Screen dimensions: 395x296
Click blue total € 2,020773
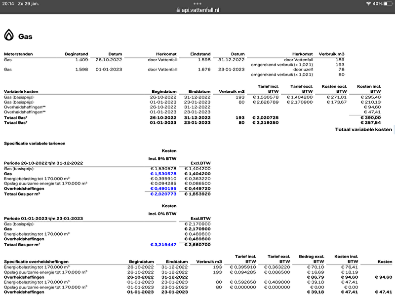(x=163, y=194)
